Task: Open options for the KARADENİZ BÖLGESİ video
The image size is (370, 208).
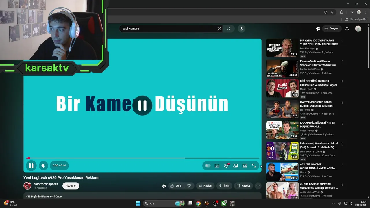Action: pos(342,123)
